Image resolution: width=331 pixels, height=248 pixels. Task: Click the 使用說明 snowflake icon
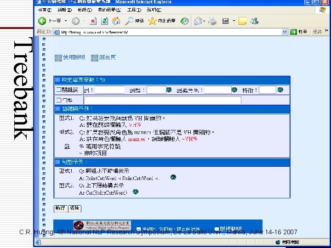(58, 58)
